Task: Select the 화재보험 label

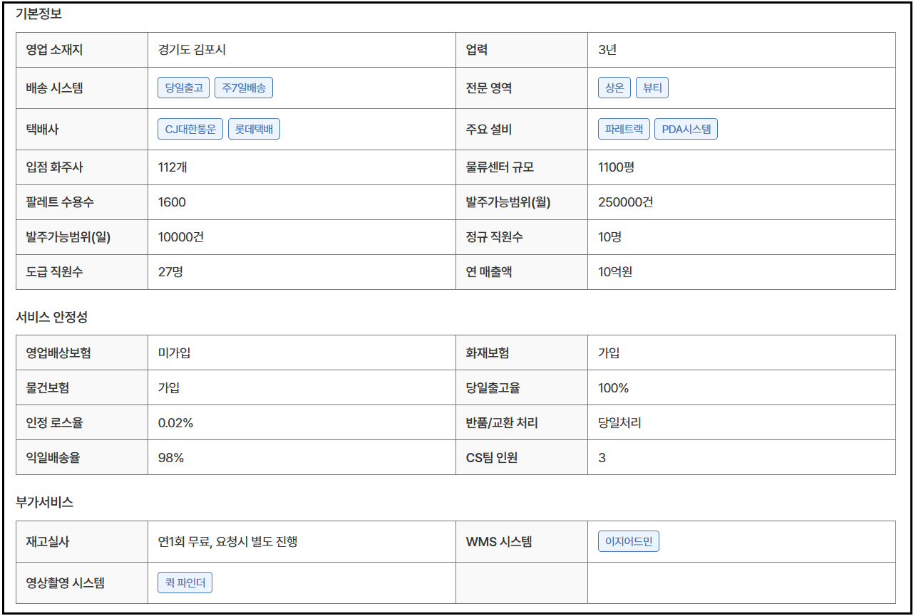Action: coord(487,353)
